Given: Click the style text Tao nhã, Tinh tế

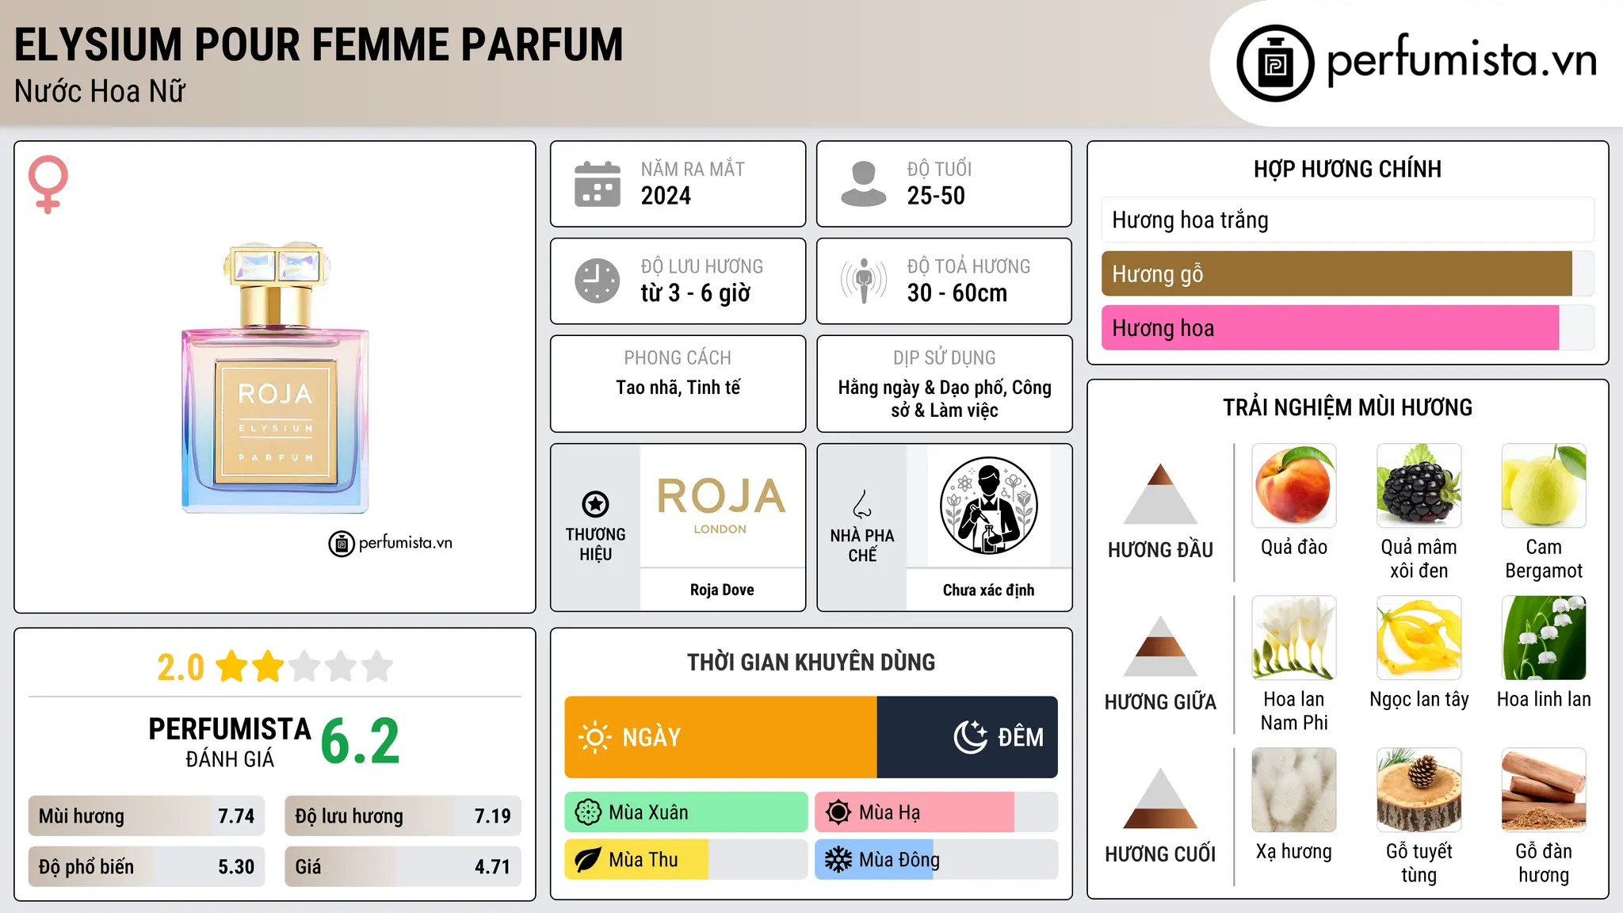Looking at the screenshot, I should 678,388.
